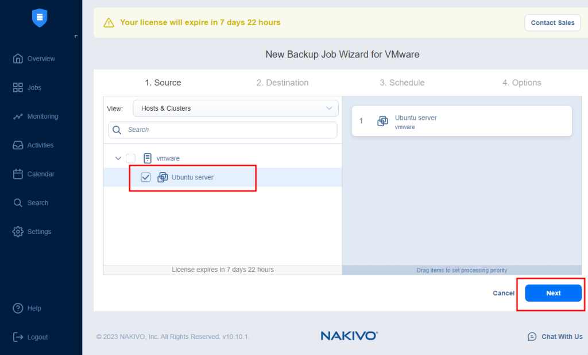Click the vmware tree label

(x=168, y=158)
